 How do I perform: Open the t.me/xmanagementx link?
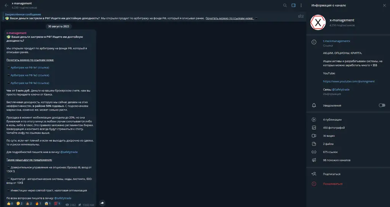(337, 41)
